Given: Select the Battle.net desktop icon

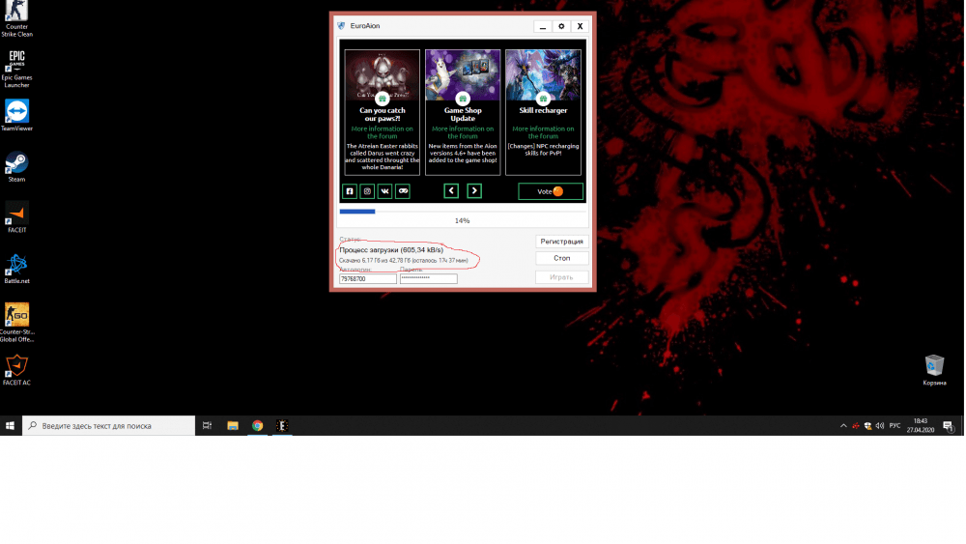Looking at the screenshot, I should [x=16, y=268].
